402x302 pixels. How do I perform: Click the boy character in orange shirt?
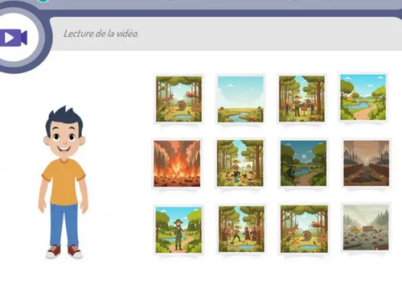click(x=64, y=183)
